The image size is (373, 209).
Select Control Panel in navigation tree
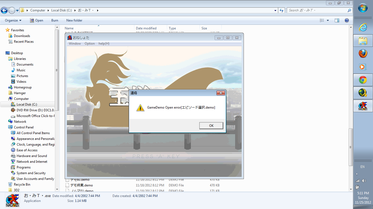24,127
